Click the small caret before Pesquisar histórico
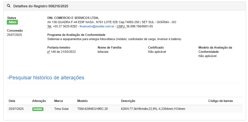This screenshot has height=122, width=248. (x=8, y=78)
